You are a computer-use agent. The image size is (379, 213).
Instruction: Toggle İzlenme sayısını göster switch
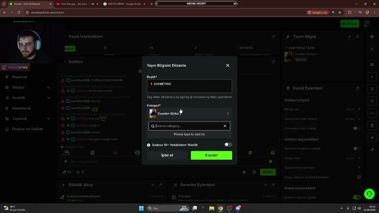pyautogui.click(x=357, y=197)
